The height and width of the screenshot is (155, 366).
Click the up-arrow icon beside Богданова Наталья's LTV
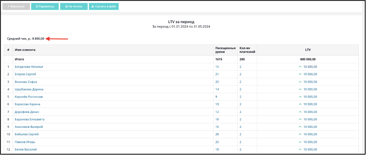301,67
